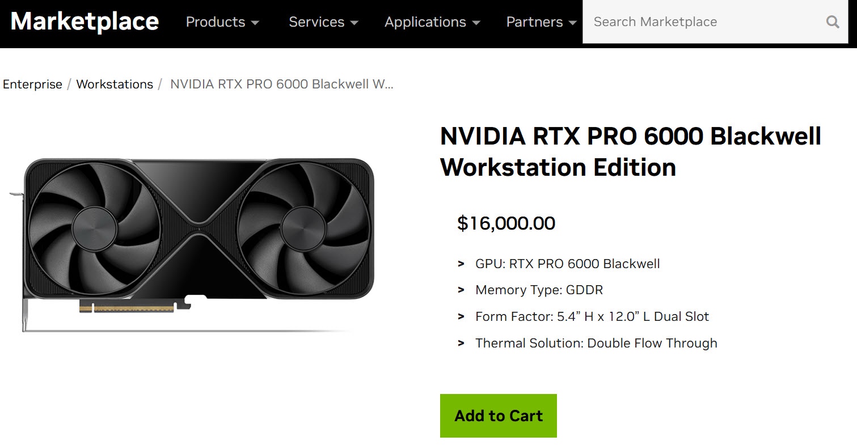Image resolution: width=857 pixels, height=445 pixels.
Task: Add the GPU to cart
Action: [x=499, y=416]
